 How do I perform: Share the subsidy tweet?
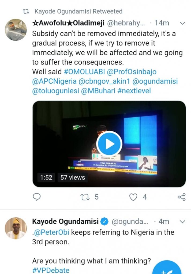tap(182, 197)
